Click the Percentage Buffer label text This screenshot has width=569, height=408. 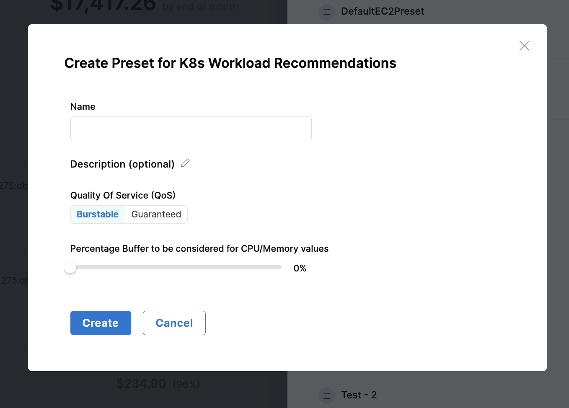click(x=199, y=249)
